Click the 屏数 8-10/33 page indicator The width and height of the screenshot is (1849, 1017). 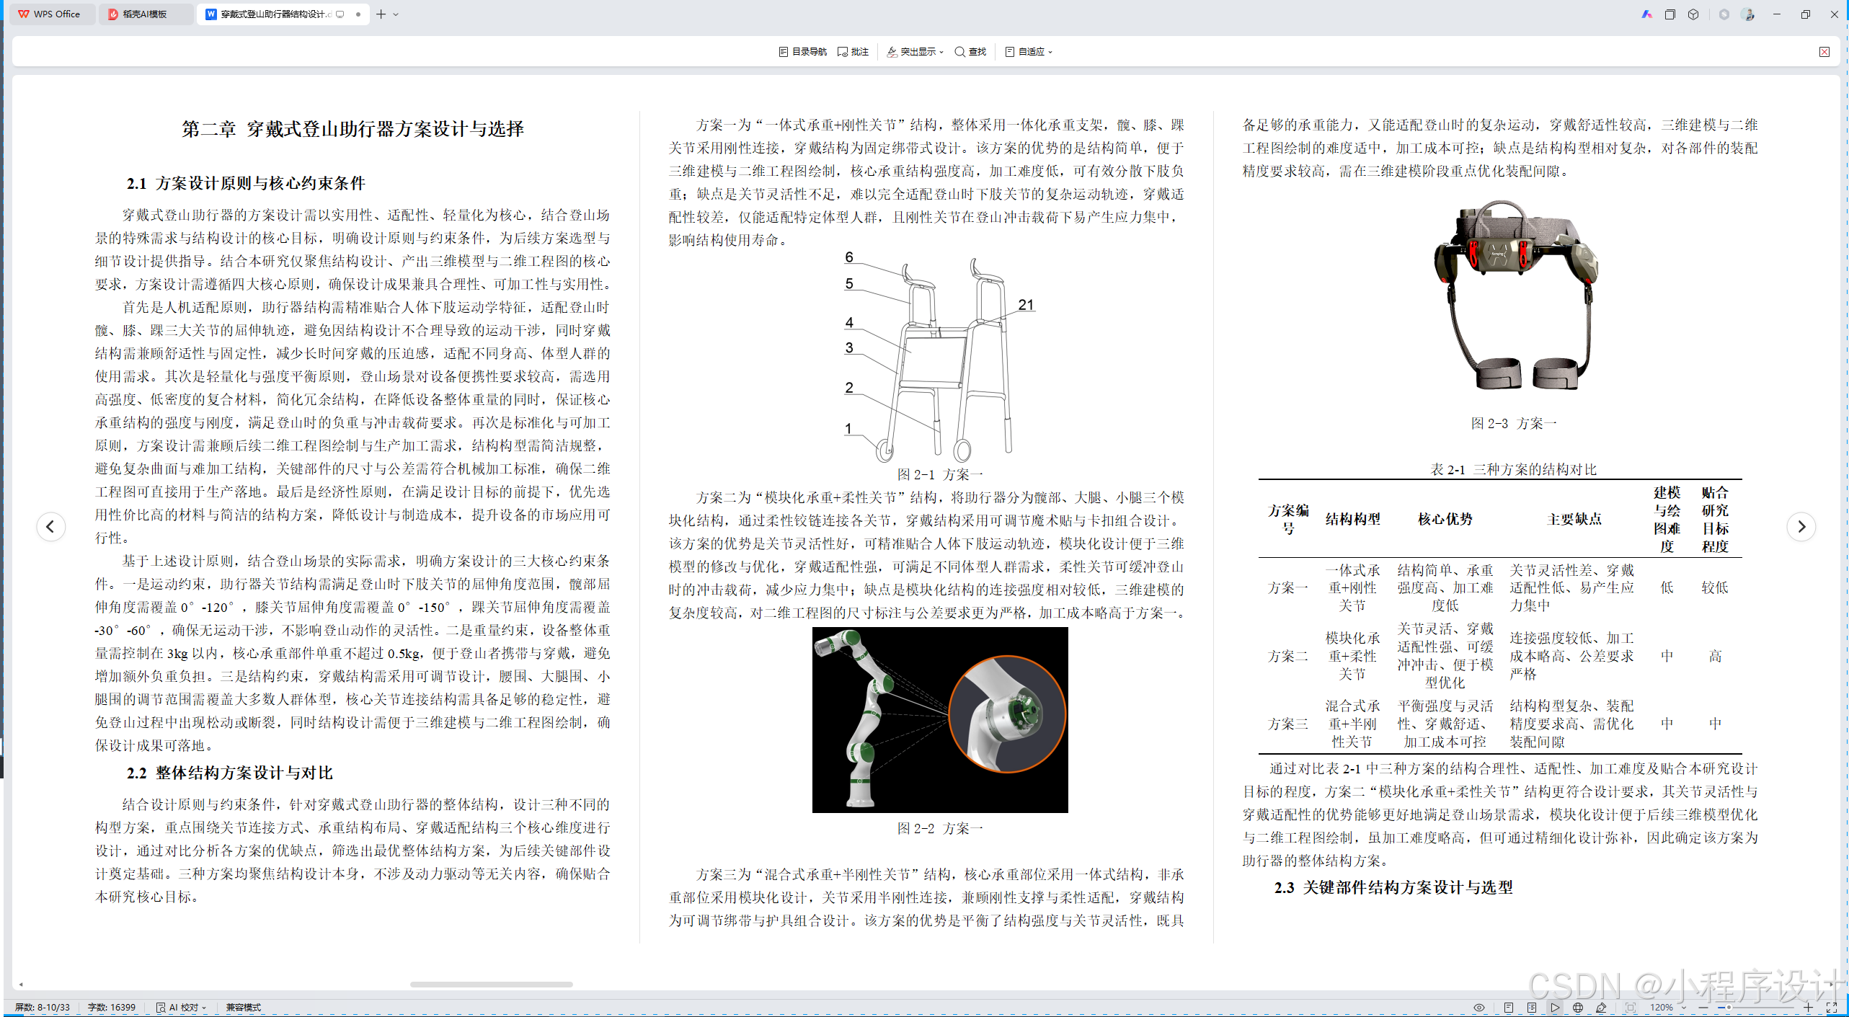click(43, 1007)
